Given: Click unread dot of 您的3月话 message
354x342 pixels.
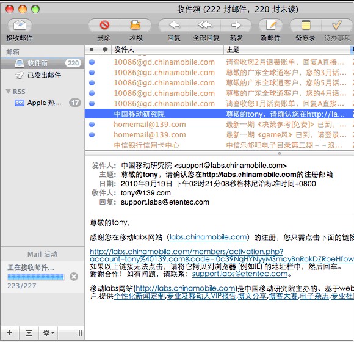Looking at the screenshot, I should (92, 72).
